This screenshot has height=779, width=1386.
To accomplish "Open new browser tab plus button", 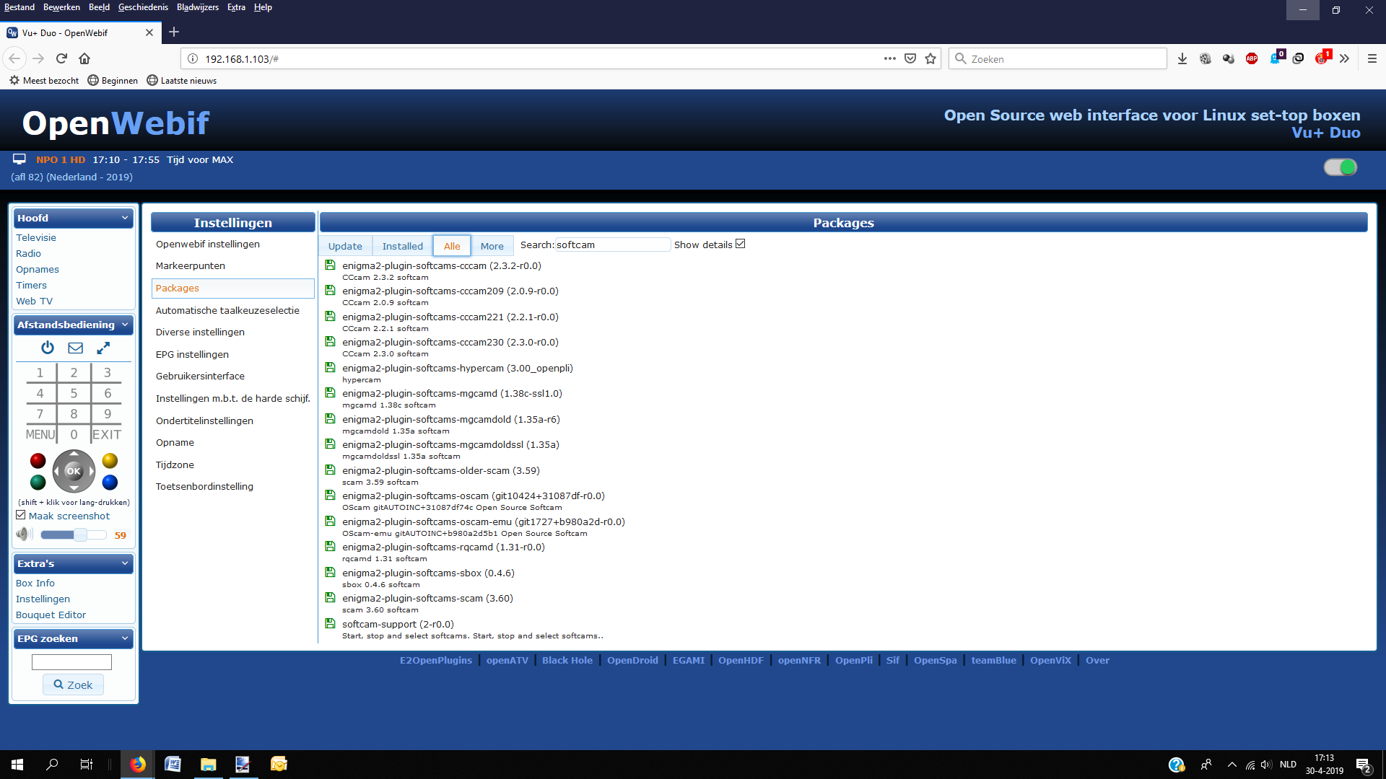I will click(174, 32).
